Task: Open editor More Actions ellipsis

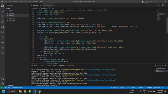Action: pos(166,5)
